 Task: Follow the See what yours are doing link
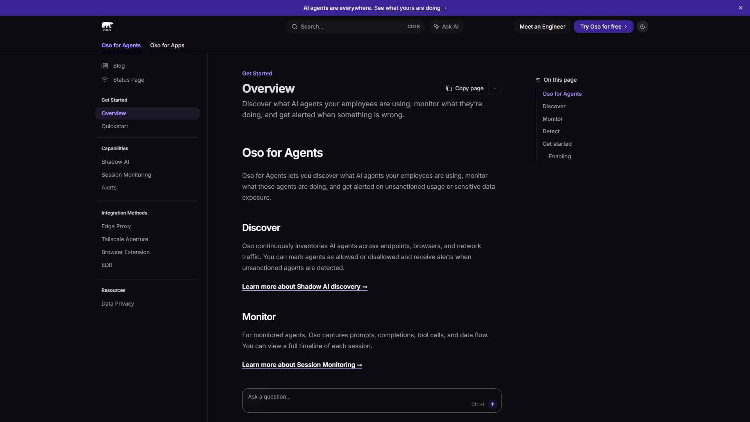pyautogui.click(x=410, y=8)
